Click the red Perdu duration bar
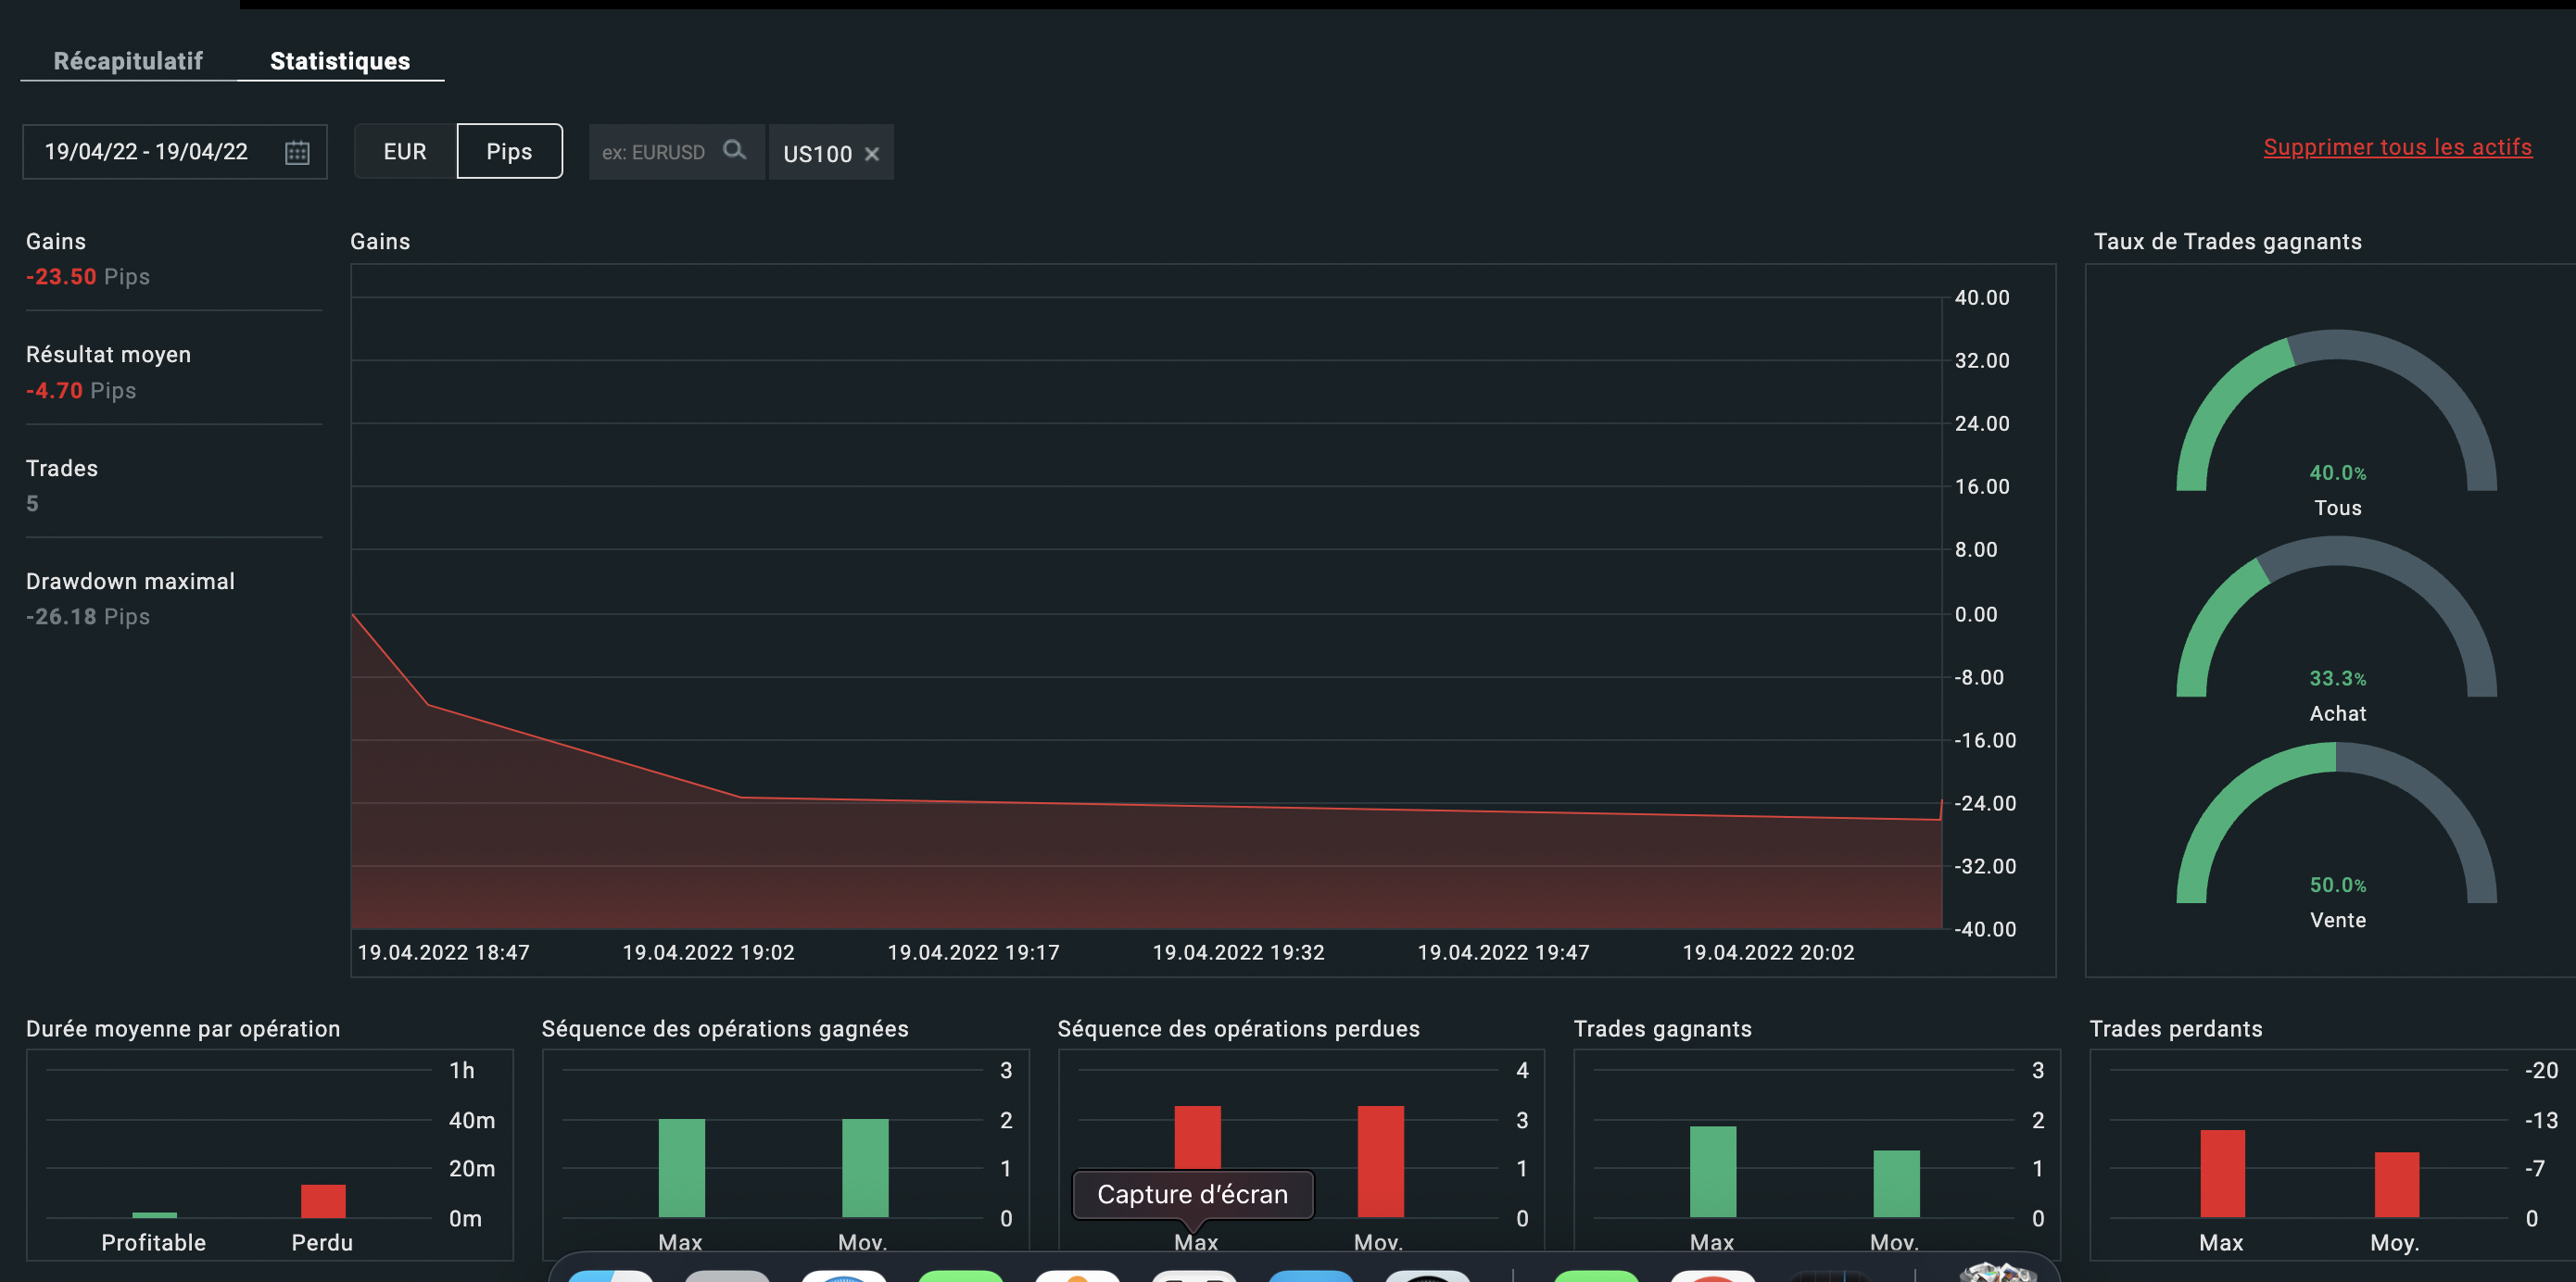The height and width of the screenshot is (1282, 2576). [323, 1200]
